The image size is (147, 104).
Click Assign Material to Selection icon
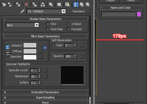tap(18, 4)
